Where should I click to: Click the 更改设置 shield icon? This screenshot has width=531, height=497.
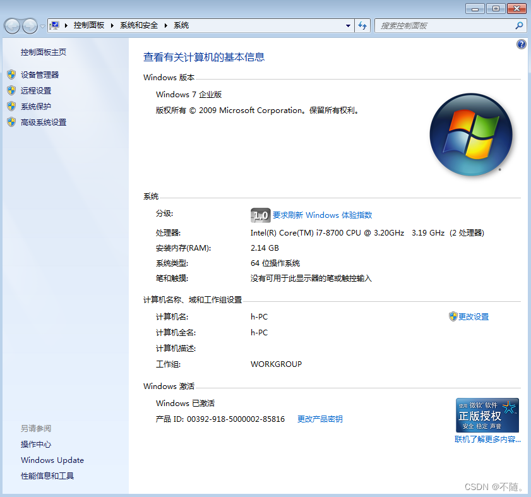pyautogui.click(x=454, y=316)
